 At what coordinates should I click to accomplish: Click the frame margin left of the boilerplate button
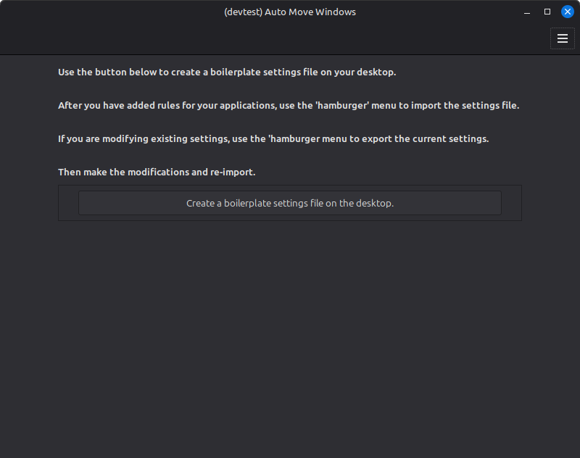(68, 203)
